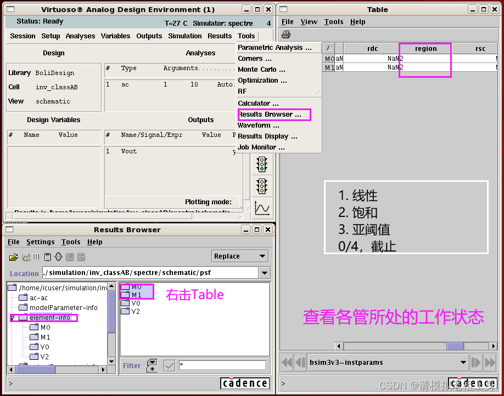Click the plot outputs waveform icon
Viewport: 504px width, 396px height.
pyautogui.click(x=262, y=208)
